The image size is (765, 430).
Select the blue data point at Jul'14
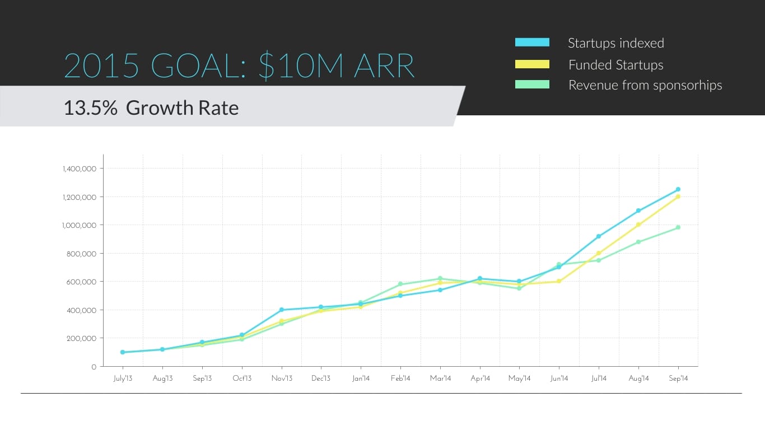point(599,236)
